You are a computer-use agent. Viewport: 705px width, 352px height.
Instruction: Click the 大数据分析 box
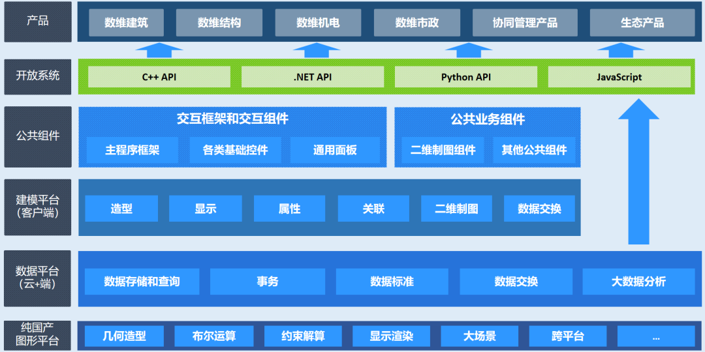point(638,282)
